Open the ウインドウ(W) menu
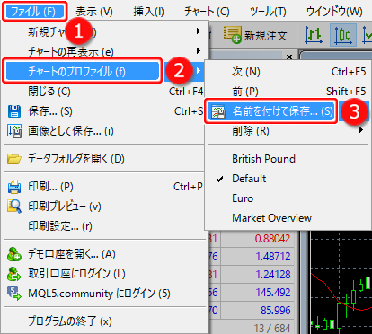 334,12
